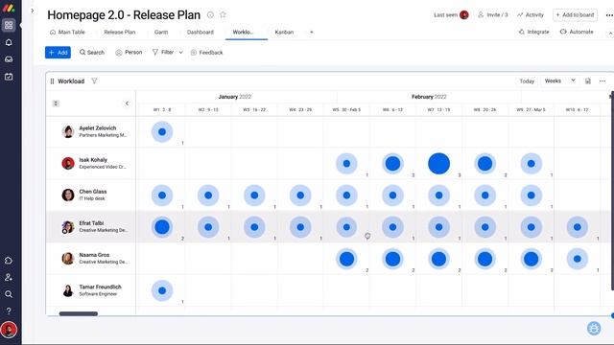Collapse the board header chevron
The image size is (614, 345).
pos(610,34)
